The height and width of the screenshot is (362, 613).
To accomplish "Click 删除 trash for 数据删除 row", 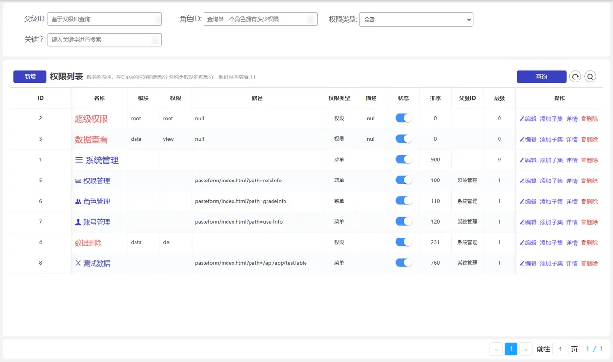I will 590,242.
